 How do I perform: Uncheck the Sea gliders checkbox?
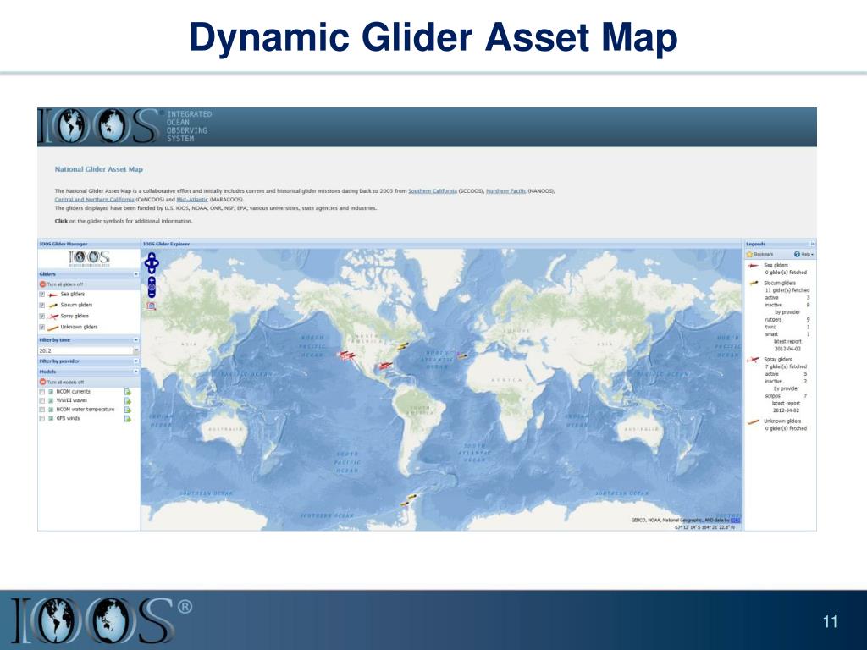tap(42, 295)
